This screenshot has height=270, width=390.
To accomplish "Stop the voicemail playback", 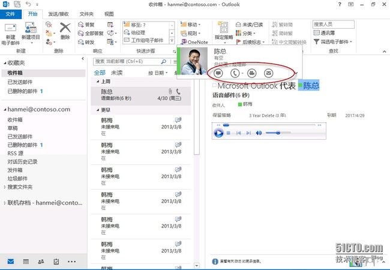I will point(229,133).
